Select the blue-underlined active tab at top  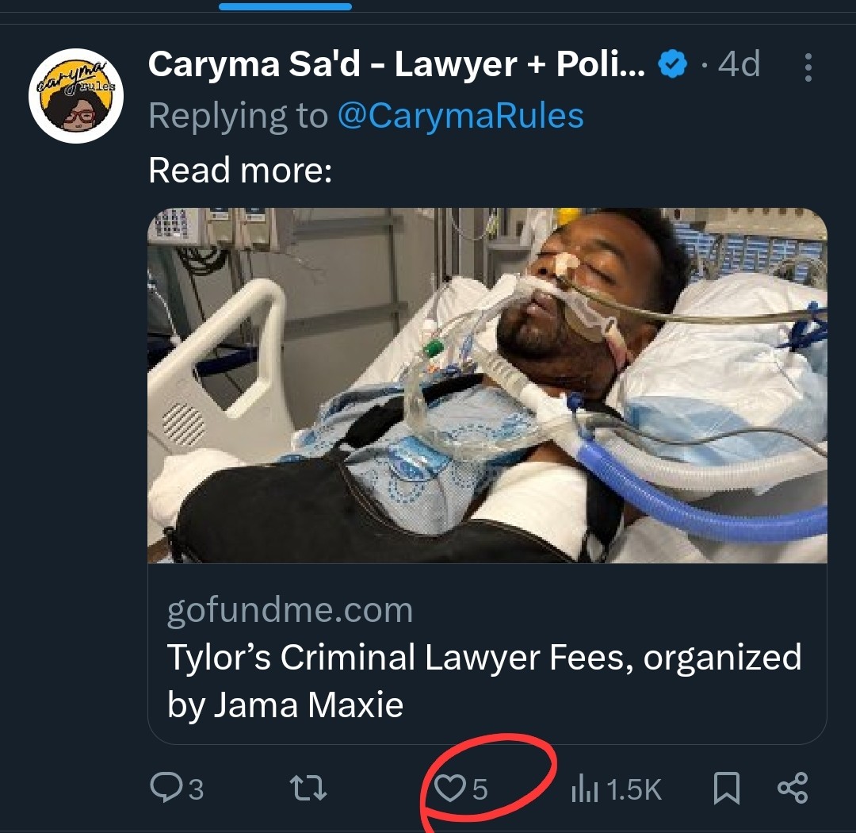(285, 6)
